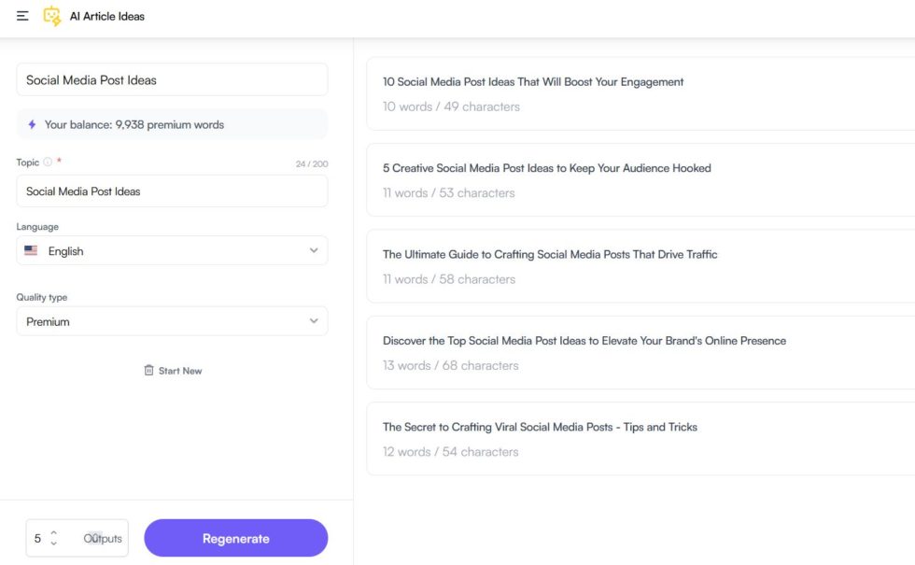Screen dimensions: 915x565
Task: Click the trash icon beside Start New
Action: [149, 370]
